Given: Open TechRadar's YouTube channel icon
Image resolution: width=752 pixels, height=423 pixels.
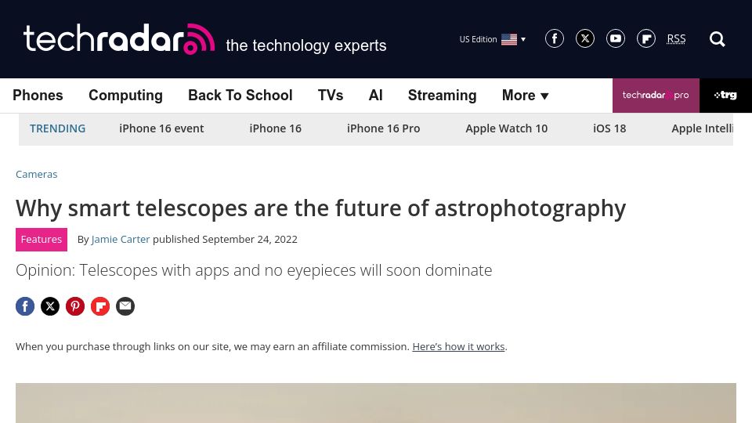Looking at the screenshot, I should pos(616,38).
